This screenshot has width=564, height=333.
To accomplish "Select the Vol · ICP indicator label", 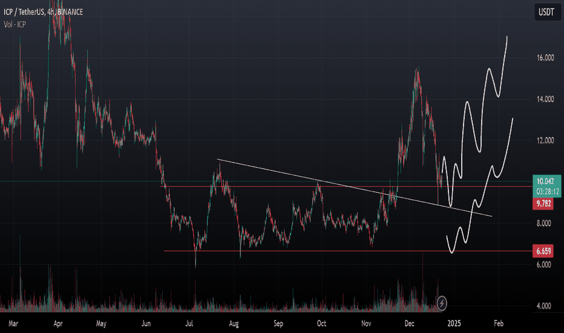I will [15, 24].
